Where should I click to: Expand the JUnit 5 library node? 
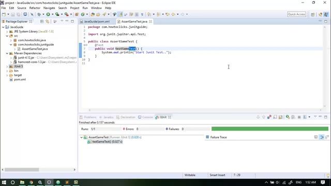click(7, 67)
